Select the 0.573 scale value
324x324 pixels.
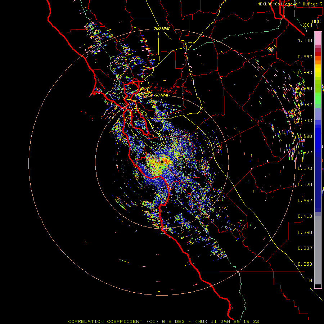(305, 168)
